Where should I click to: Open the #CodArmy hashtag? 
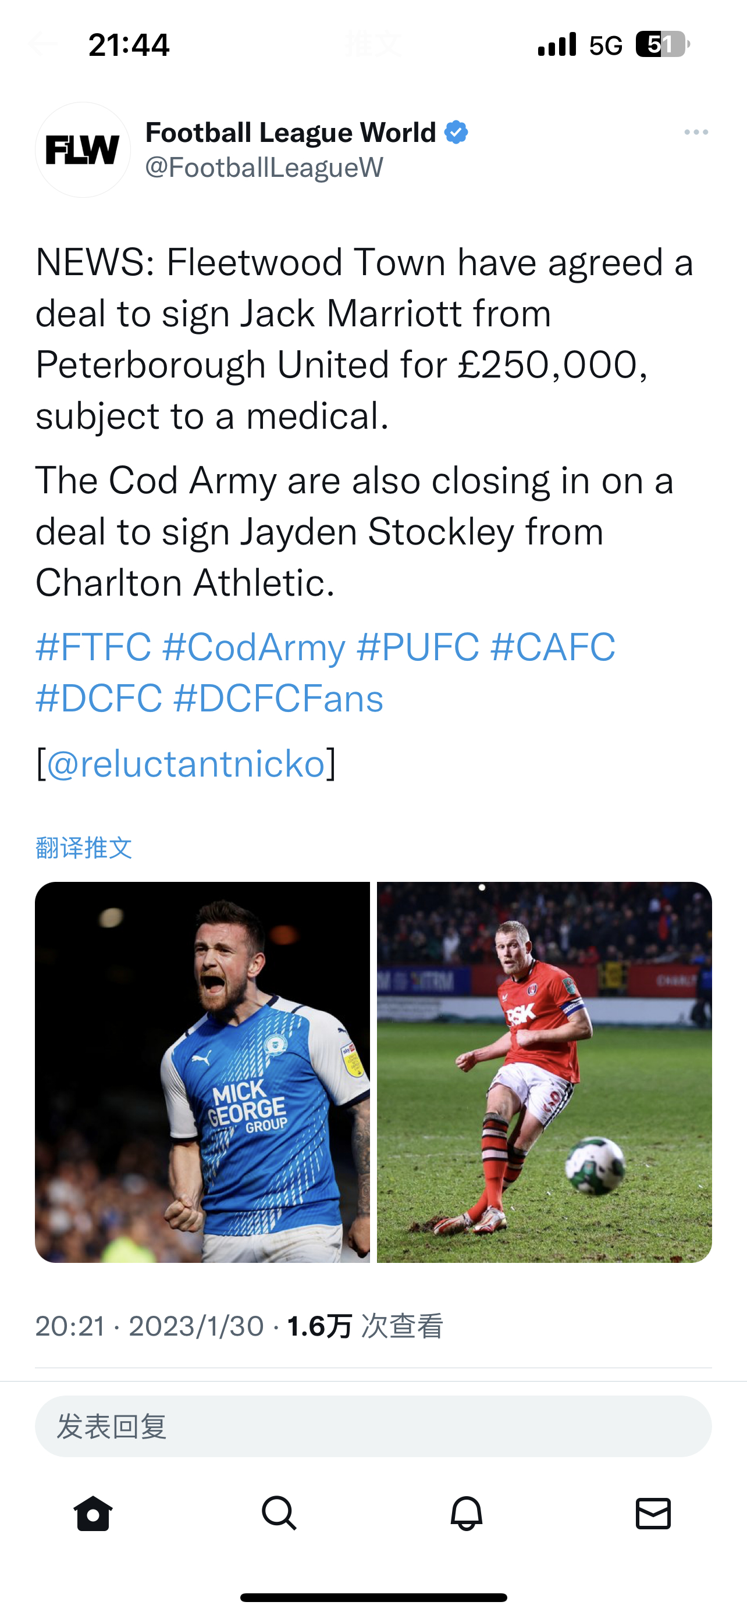point(254,647)
